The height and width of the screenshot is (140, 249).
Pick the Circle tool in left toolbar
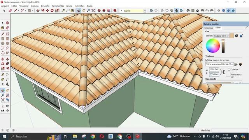pyautogui.click(x=3, y=43)
